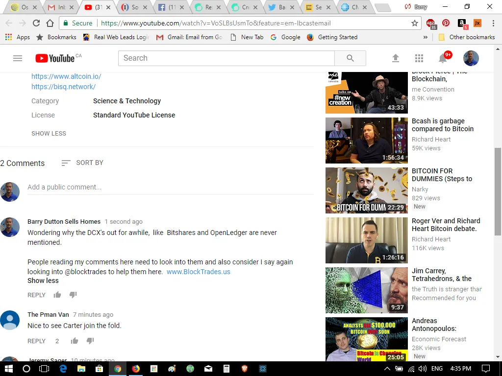Like Barry Dutton's comment
This screenshot has height=376, width=502.
(57, 295)
